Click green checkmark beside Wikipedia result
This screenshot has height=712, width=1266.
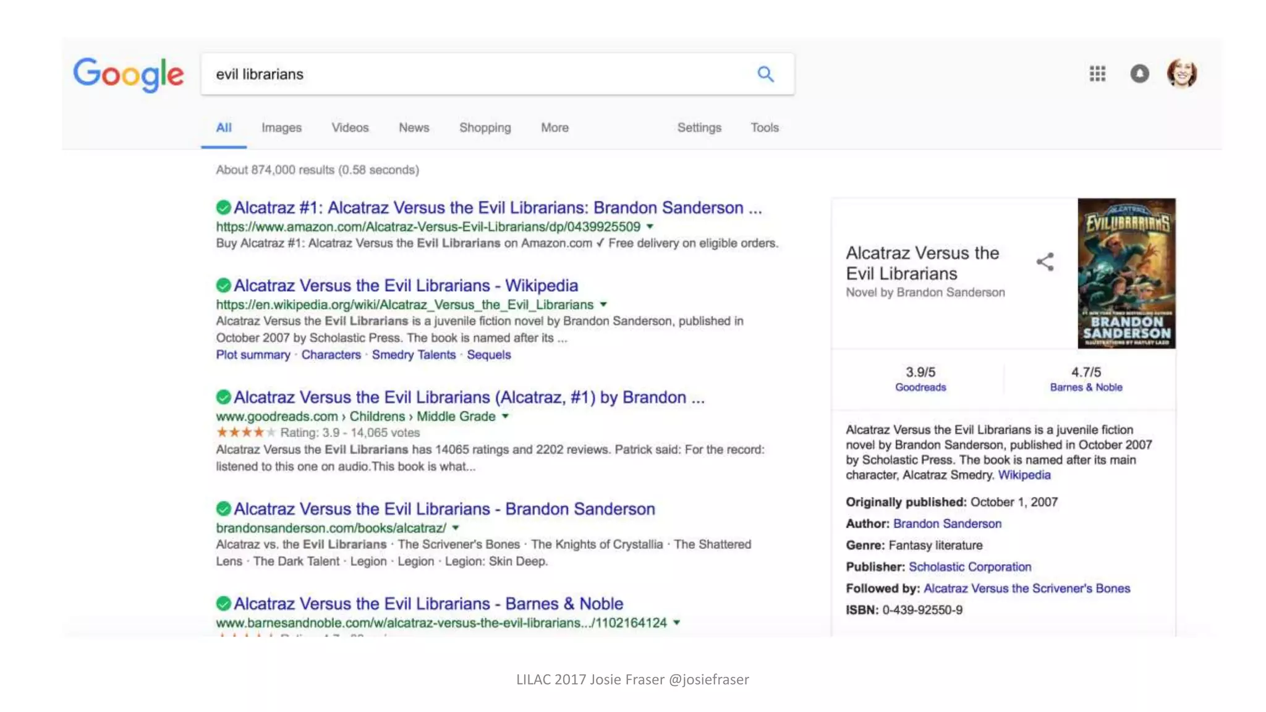pos(223,286)
